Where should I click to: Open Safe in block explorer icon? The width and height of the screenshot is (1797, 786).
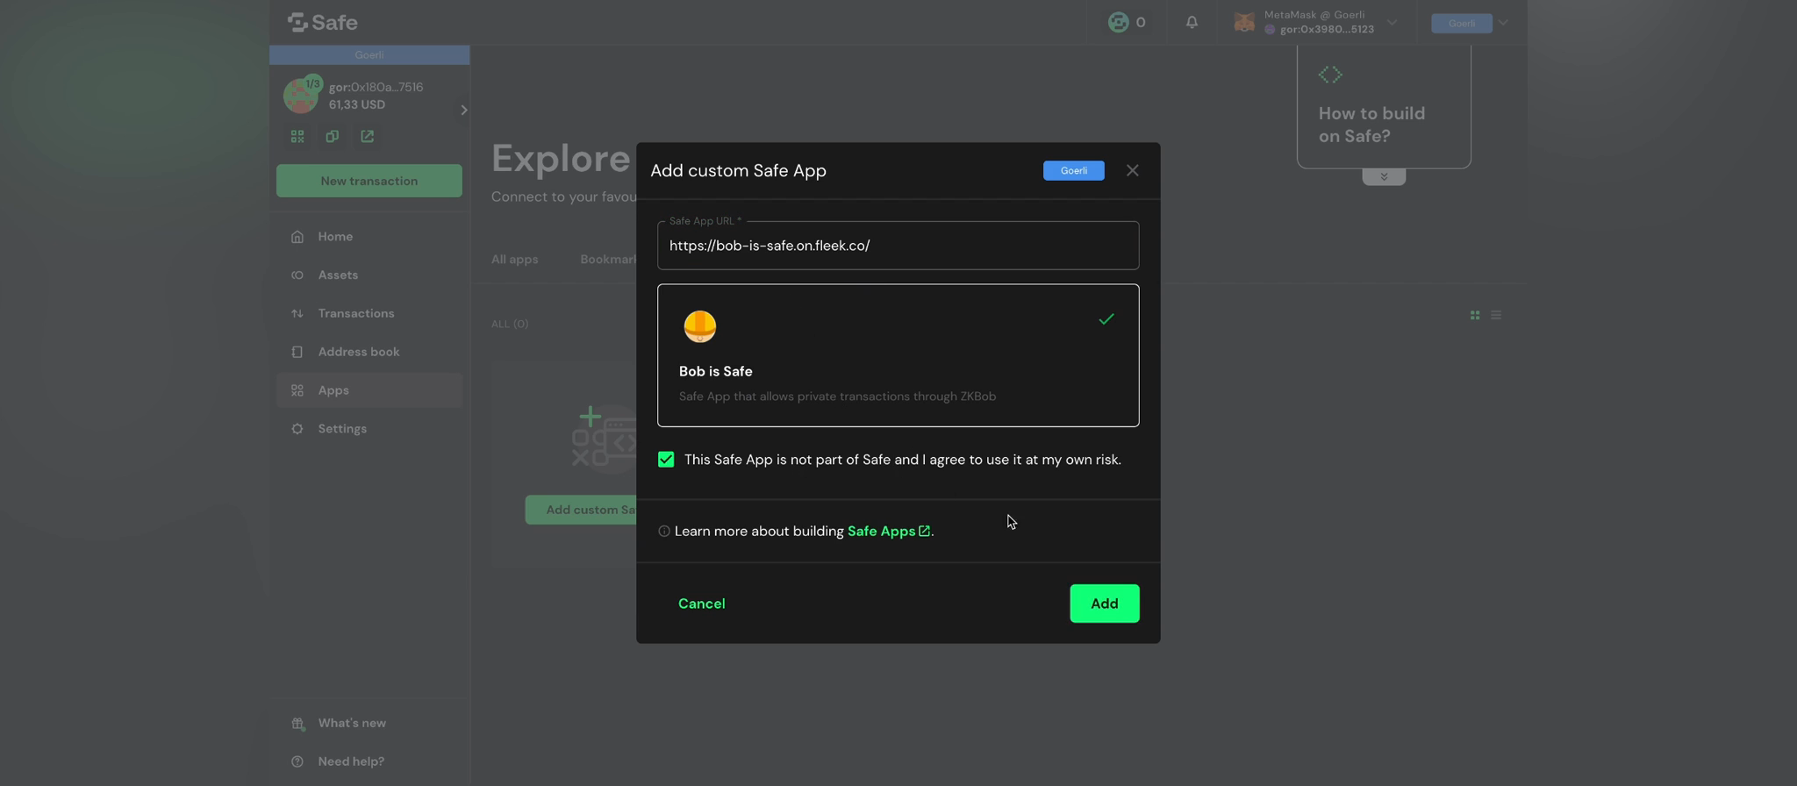coord(367,136)
